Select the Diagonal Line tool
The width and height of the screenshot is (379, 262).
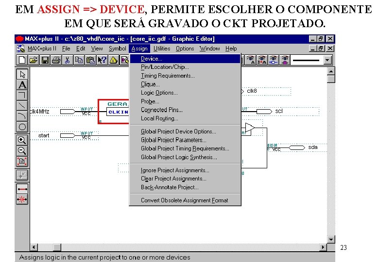point(22,106)
